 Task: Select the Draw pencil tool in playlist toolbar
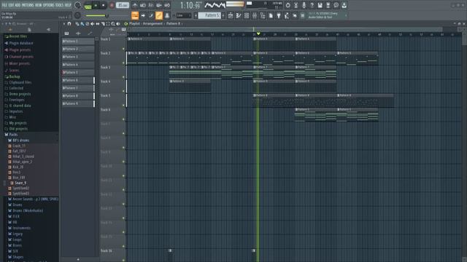[x=77, y=24]
